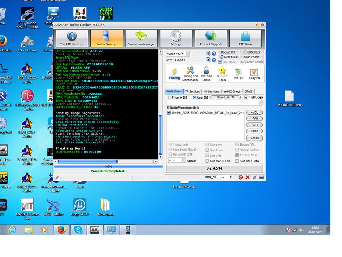Open Connection Manager

pyautogui.click(x=141, y=39)
